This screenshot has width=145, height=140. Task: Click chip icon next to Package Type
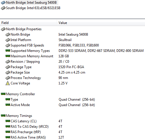tap(8, 67)
